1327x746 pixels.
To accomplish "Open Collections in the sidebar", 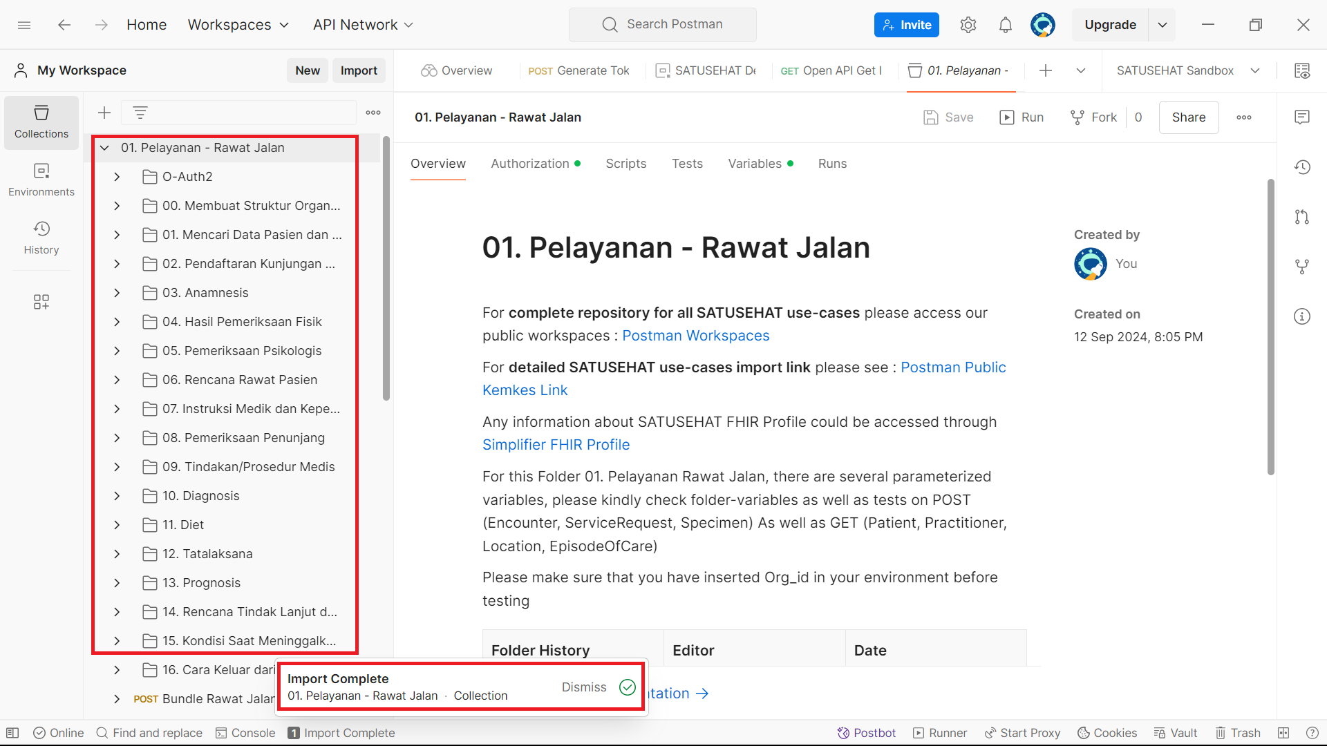I will click(41, 122).
